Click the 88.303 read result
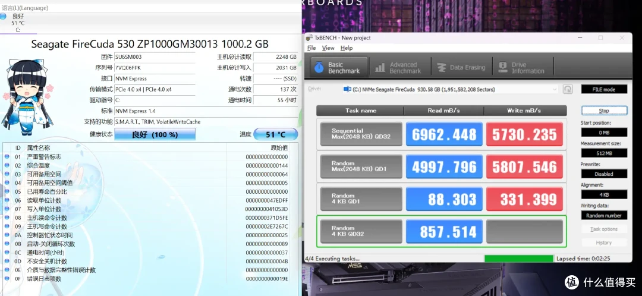Image resolution: width=642 pixels, height=296 pixels. coord(444,199)
